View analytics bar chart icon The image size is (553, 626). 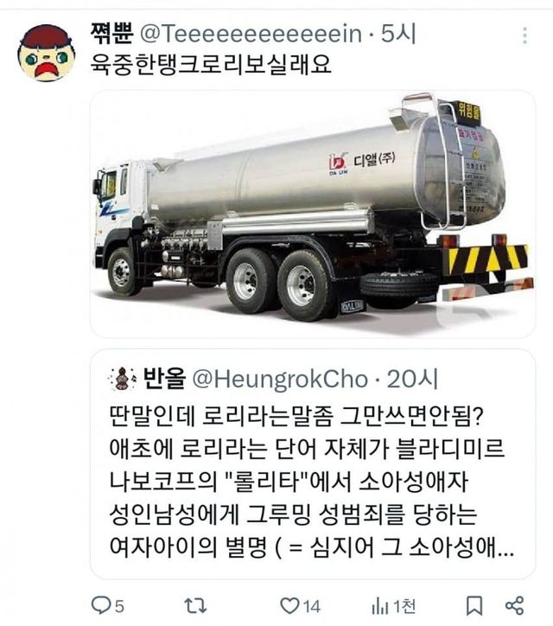tap(380, 605)
